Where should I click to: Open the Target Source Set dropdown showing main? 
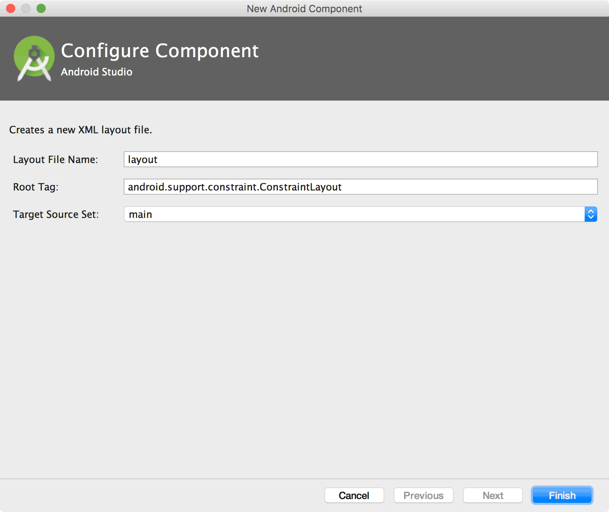[x=360, y=214]
